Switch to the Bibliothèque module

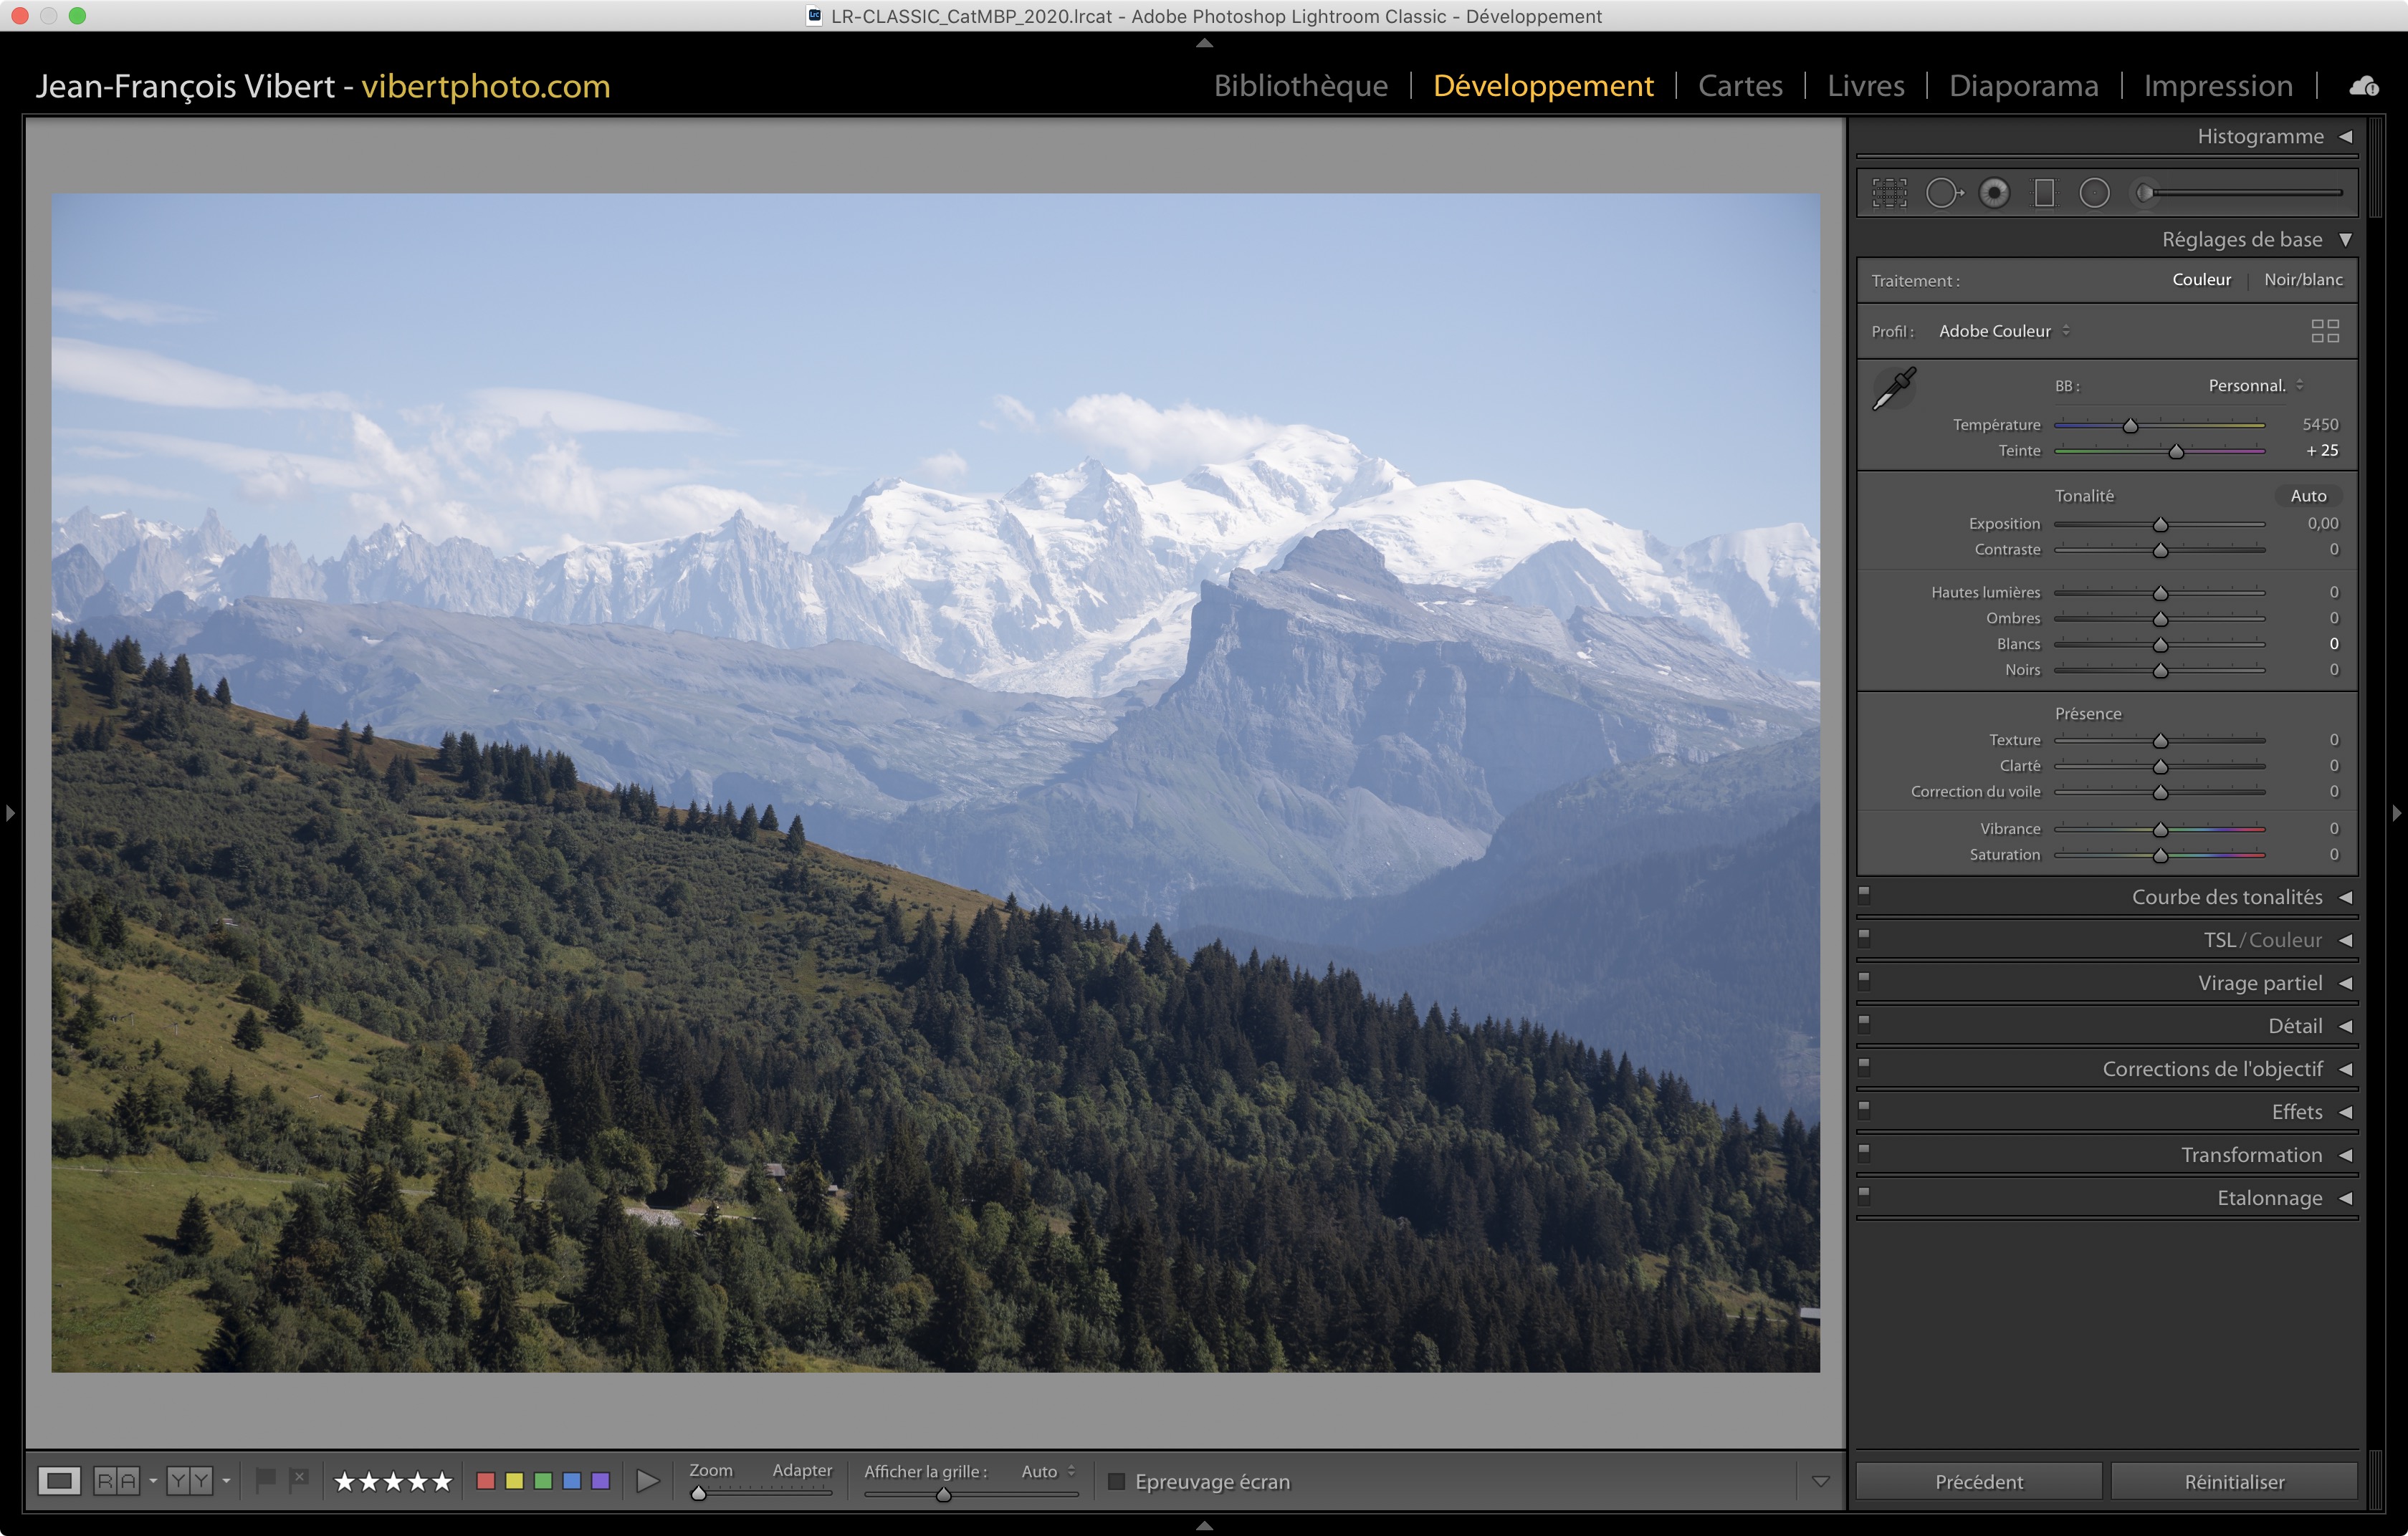[x=1300, y=86]
